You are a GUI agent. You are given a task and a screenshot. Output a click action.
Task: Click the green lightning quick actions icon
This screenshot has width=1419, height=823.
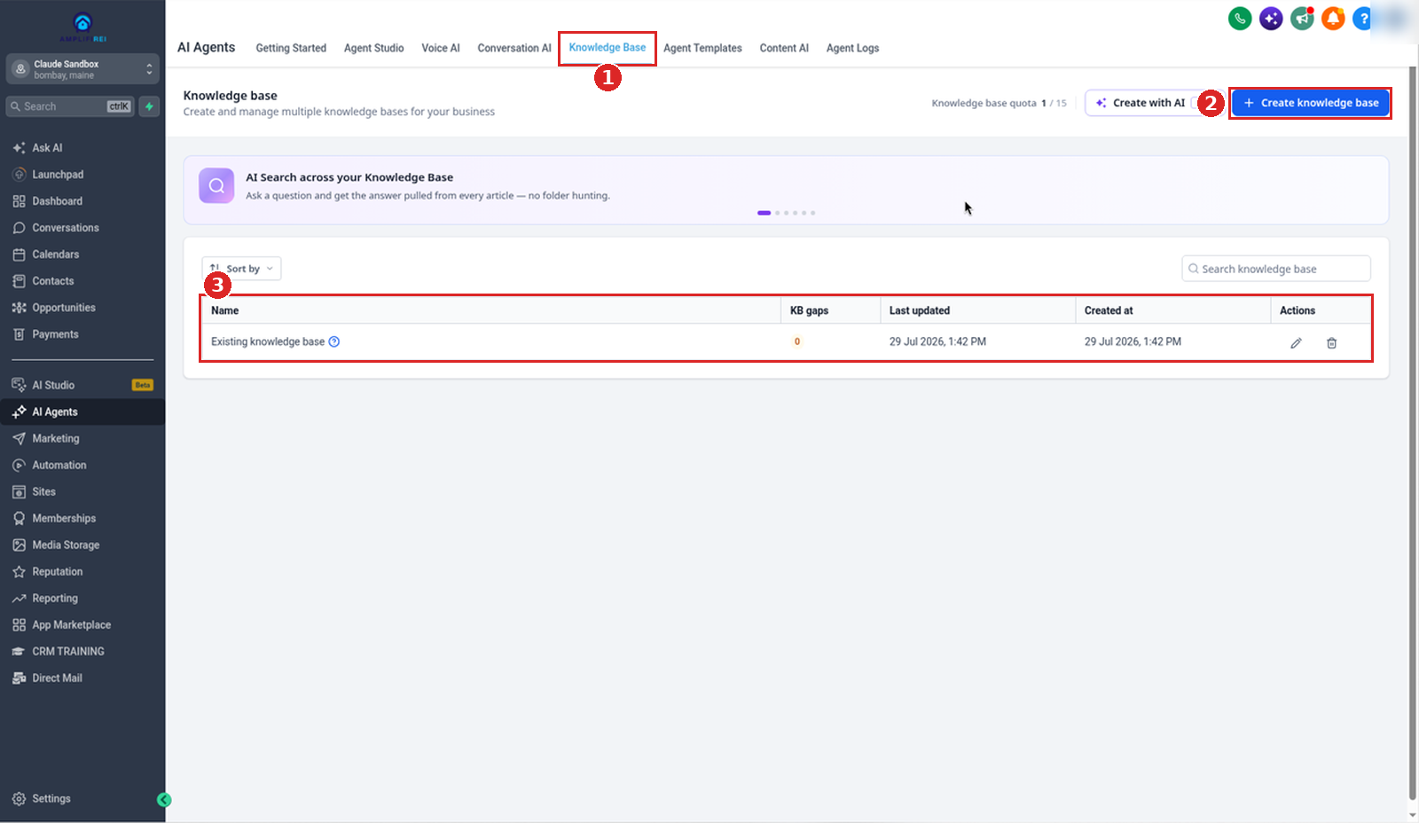(x=149, y=106)
